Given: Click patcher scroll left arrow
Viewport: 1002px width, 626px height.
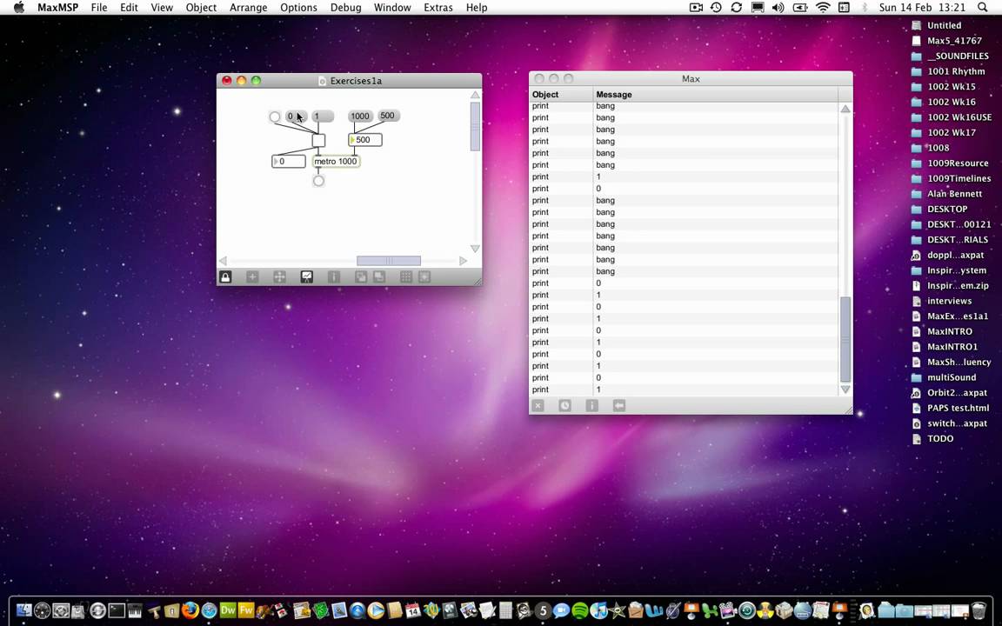Looking at the screenshot, I should (223, 261).
